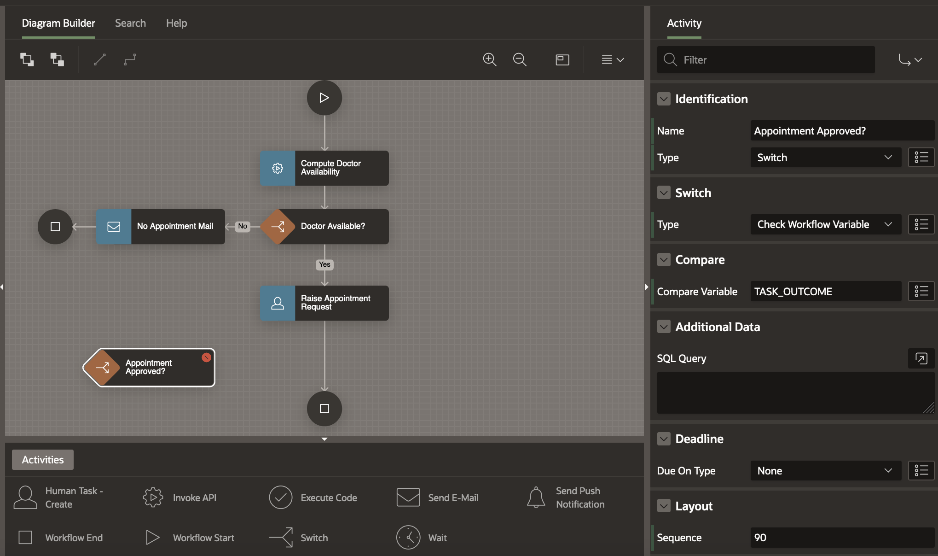This screenshot has width=938, height=556.
Task: Open the SQL Query code editor icon
Action: [921, 358]
